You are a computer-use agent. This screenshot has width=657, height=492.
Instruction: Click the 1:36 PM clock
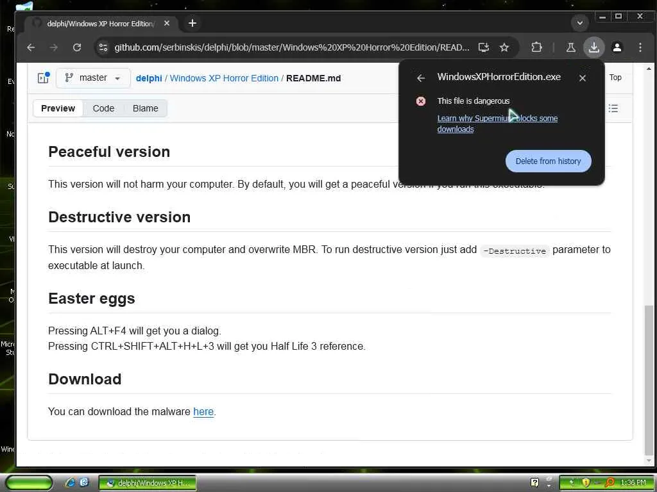coord(633,483)
